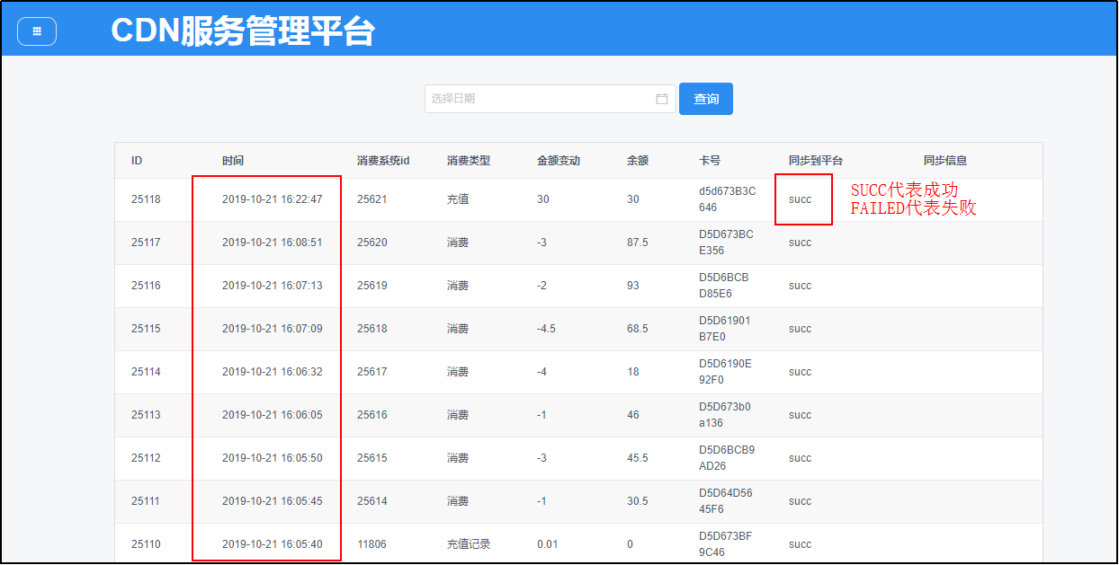Click the succ status of row 25115
Screen dimensions: 1119x565
point(800,329)
